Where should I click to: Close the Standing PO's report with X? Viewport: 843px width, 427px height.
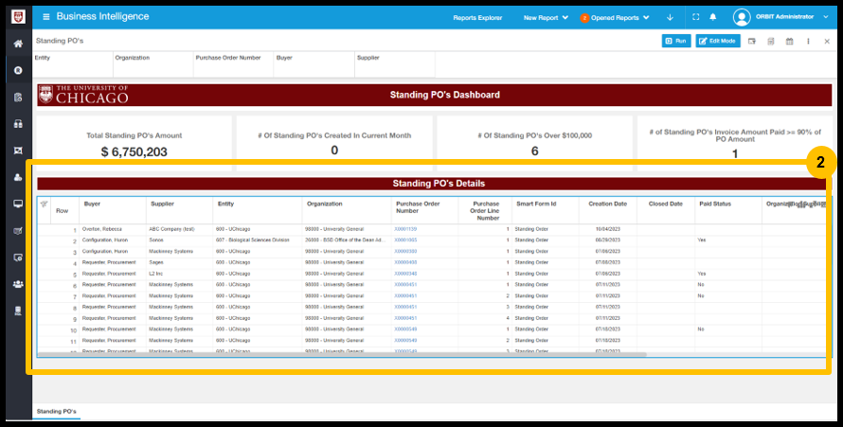point(827,42)
